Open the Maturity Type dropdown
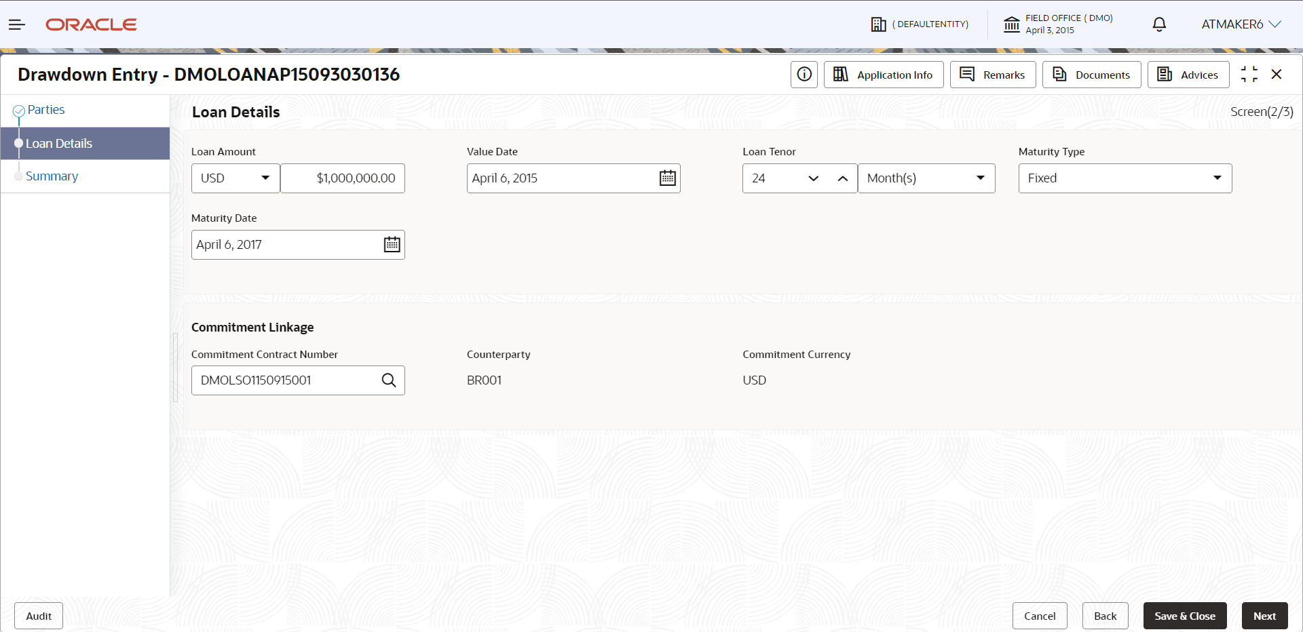Image resolution: width=1303 pixels, height=632 pixels. [x=1125, y=178]
